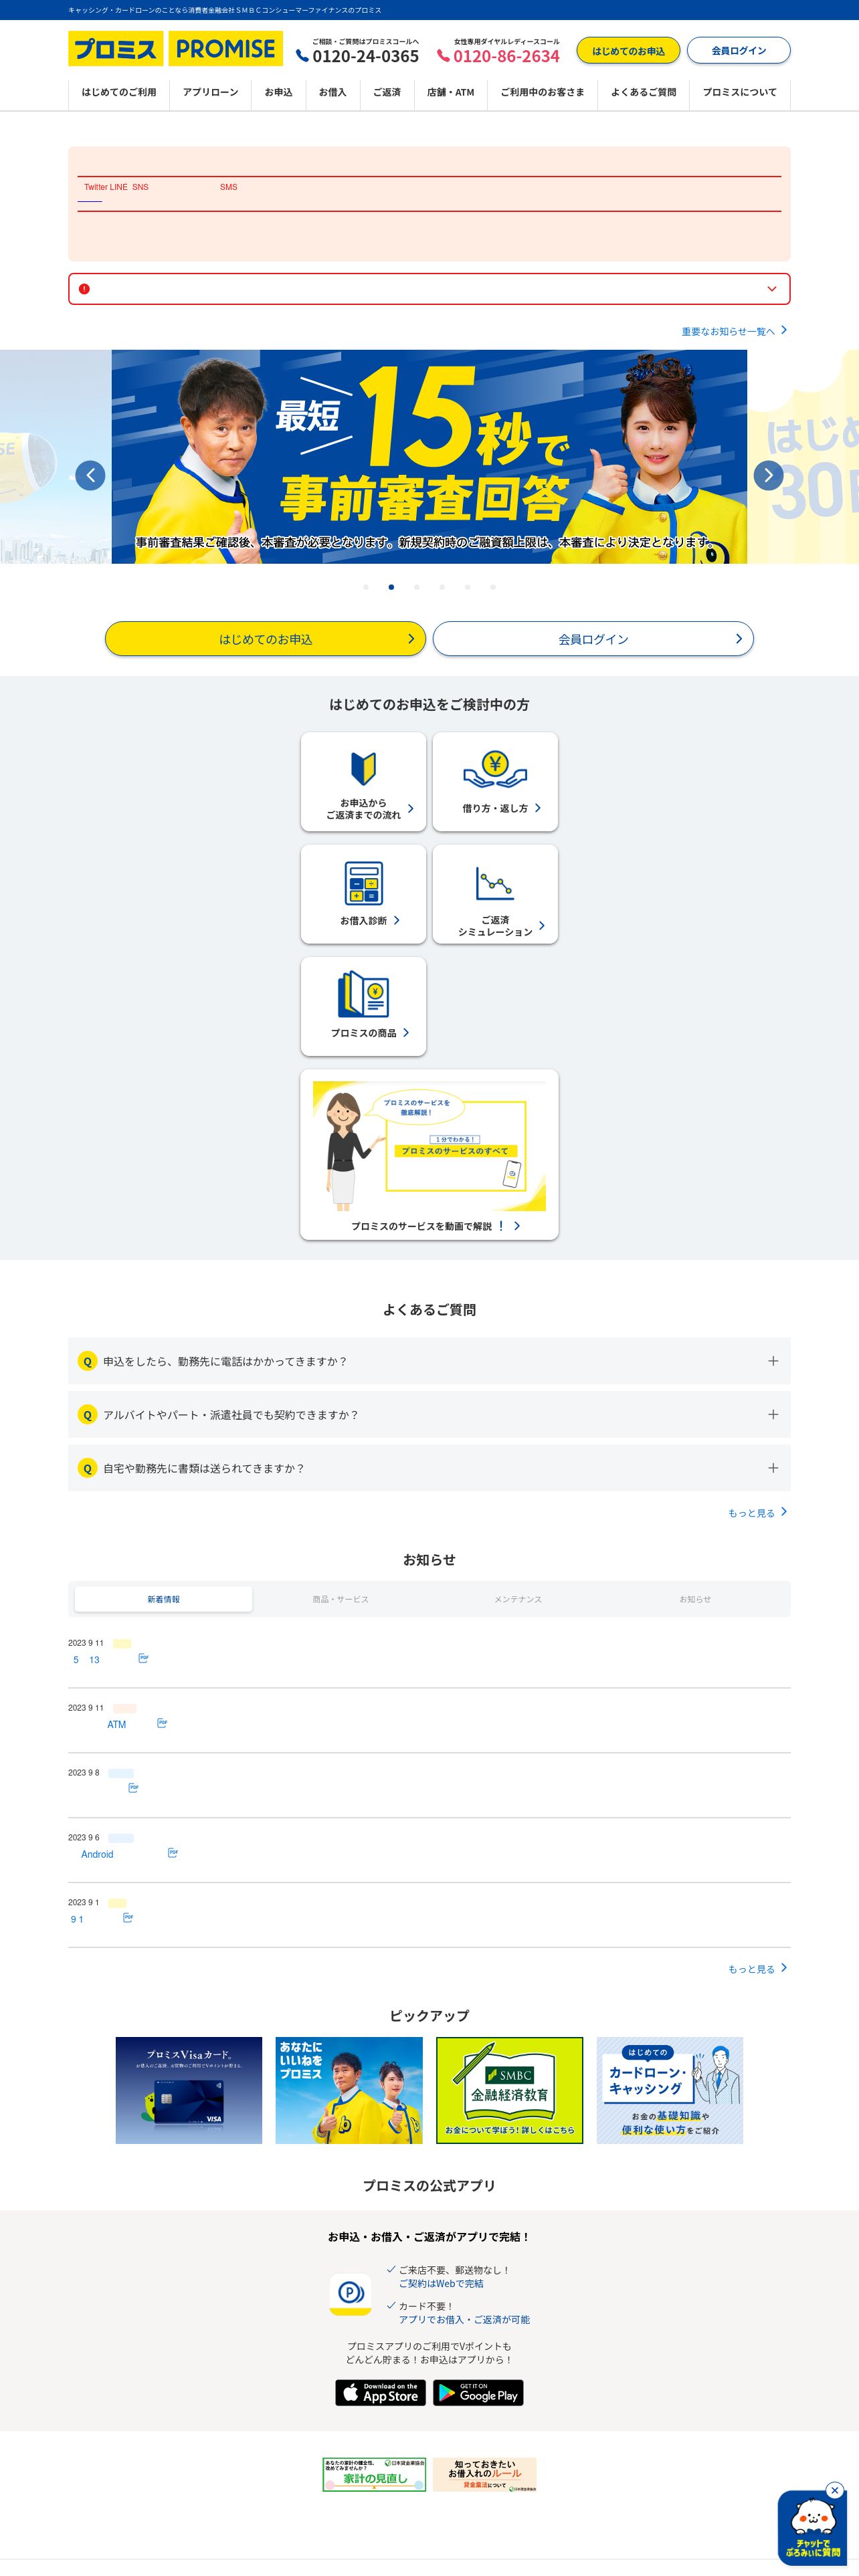Open graph icon ご返済シミュレーション

tap(495, 894)
